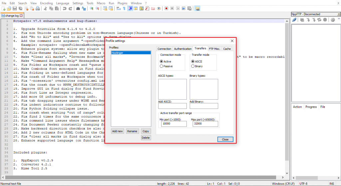Click the Add ASCII input field
This screenshot has width=341, height=186.
[x=172, y=106]
